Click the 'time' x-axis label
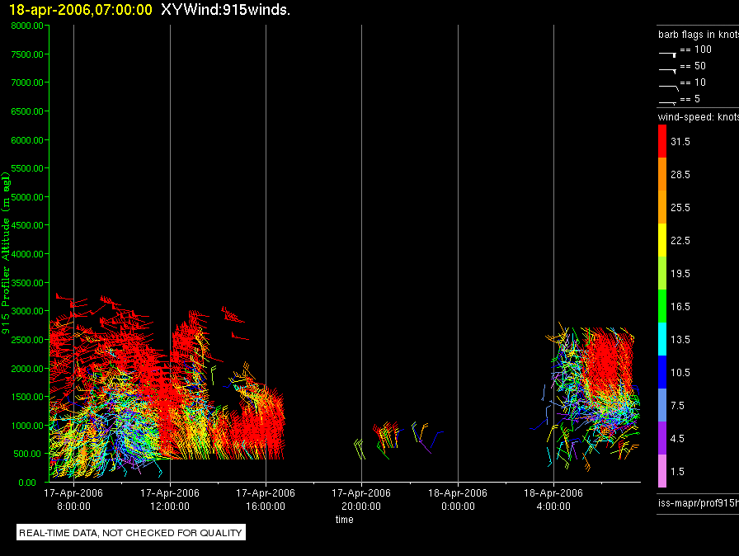Viewport: 739px width, 556px height. [x=345, y=519]
